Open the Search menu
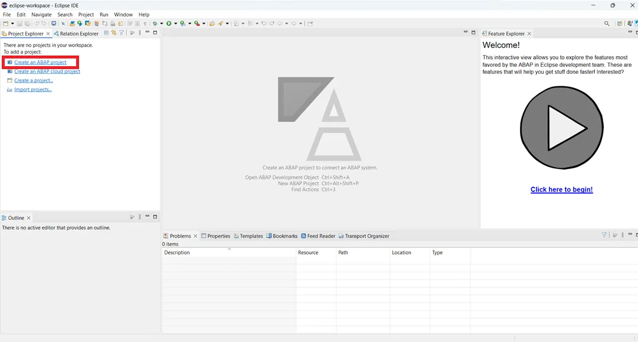The width and height of the screenshot is (638, 342). coord(65,14)
